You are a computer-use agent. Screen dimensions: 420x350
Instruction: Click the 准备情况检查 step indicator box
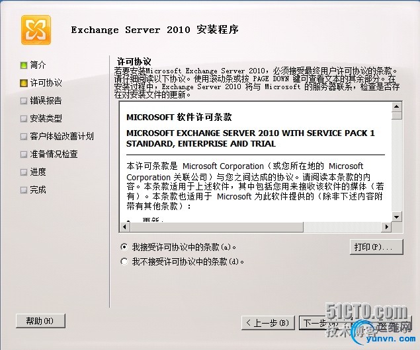tap(24, 155)
